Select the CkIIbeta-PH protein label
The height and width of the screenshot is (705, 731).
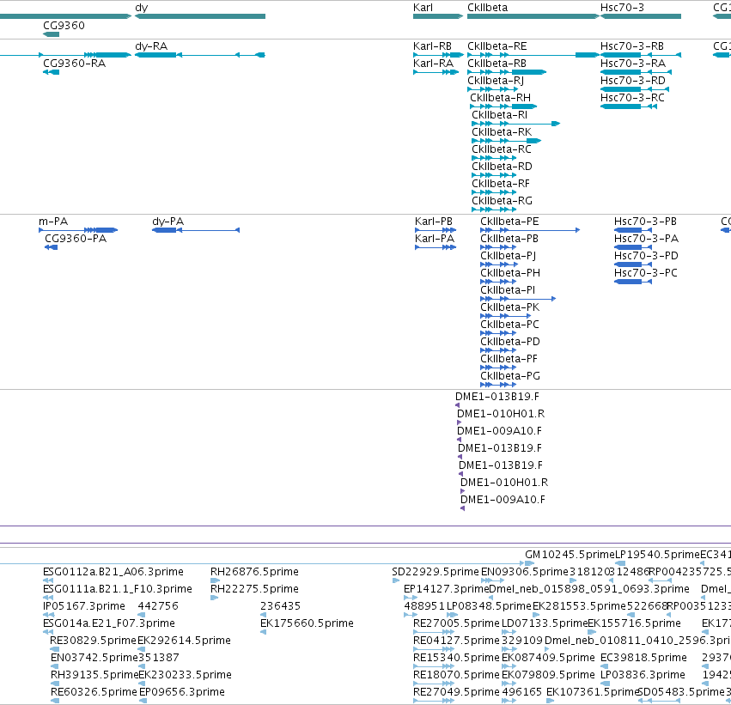[510, 273]
